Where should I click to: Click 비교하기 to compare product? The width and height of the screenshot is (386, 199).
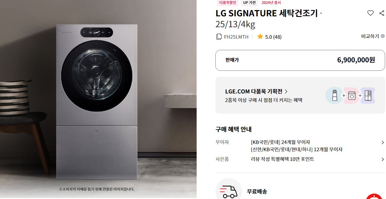point(370,36)
